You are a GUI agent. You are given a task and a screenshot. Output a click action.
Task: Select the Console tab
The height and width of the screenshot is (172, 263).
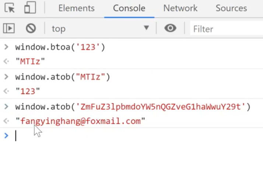point(129,8)
